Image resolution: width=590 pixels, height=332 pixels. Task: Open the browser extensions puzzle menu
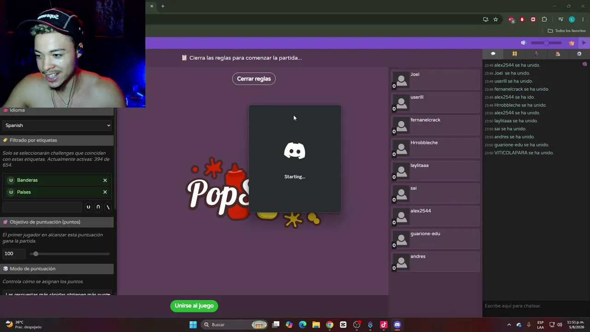(x=544, y=19)
